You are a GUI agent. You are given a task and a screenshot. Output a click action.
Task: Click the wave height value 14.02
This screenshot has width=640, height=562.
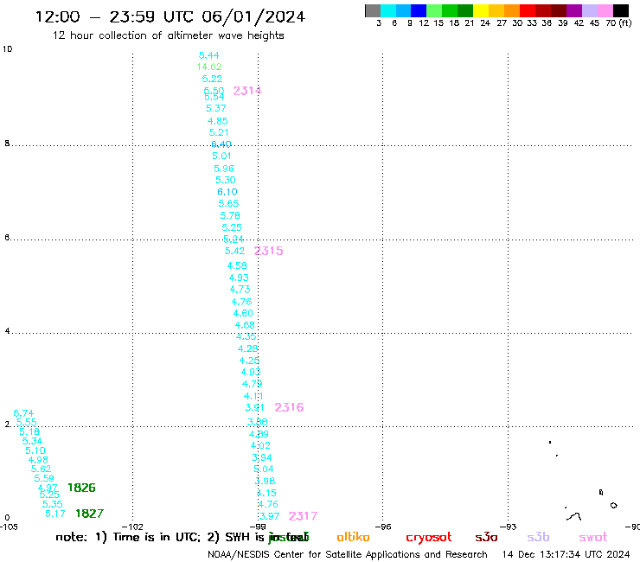pos(209,67)
